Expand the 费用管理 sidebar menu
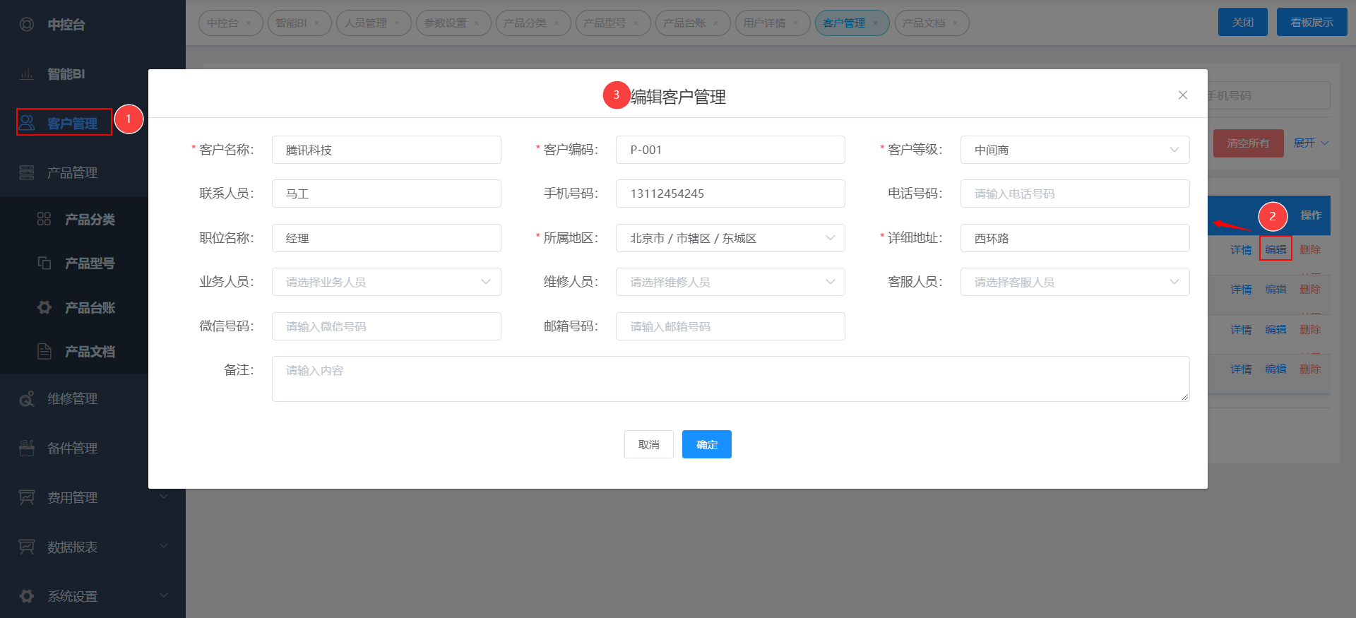 pos(92,497)
